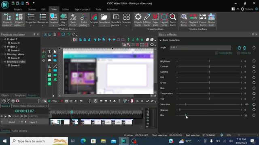
Task: Toggle visibility eye on the COMP row
Action: pyautogui.click(x=2, y=116)
